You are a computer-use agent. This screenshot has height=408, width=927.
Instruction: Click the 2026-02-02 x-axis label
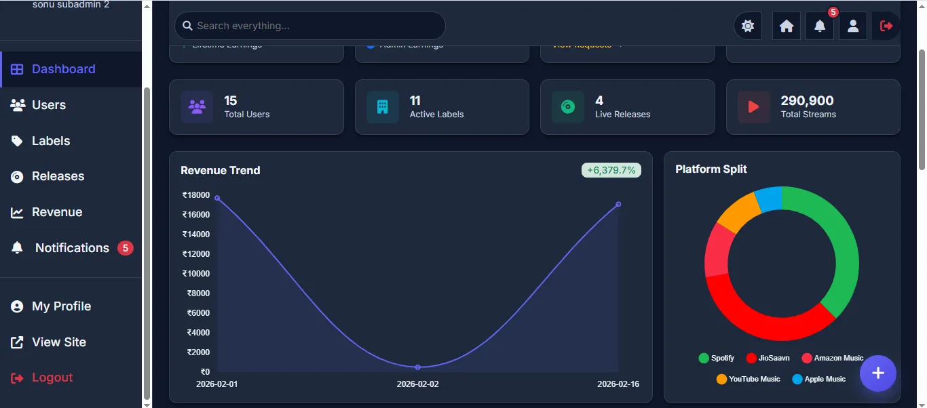click(x=418, y=384)
